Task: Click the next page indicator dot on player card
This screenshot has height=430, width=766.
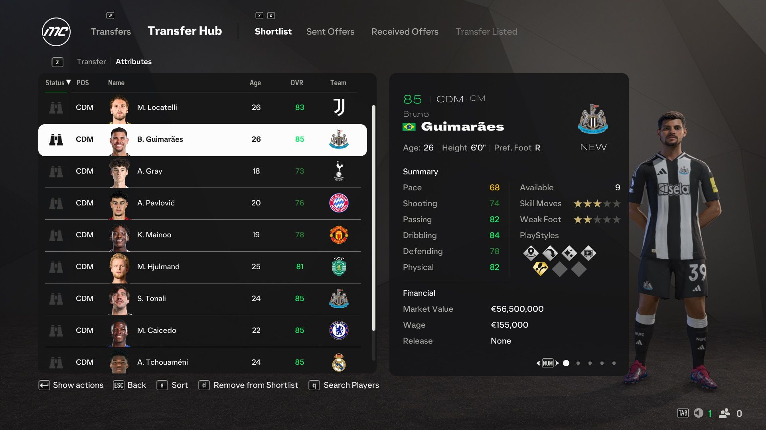Action: pyautogui.click(x=577, y=363)
